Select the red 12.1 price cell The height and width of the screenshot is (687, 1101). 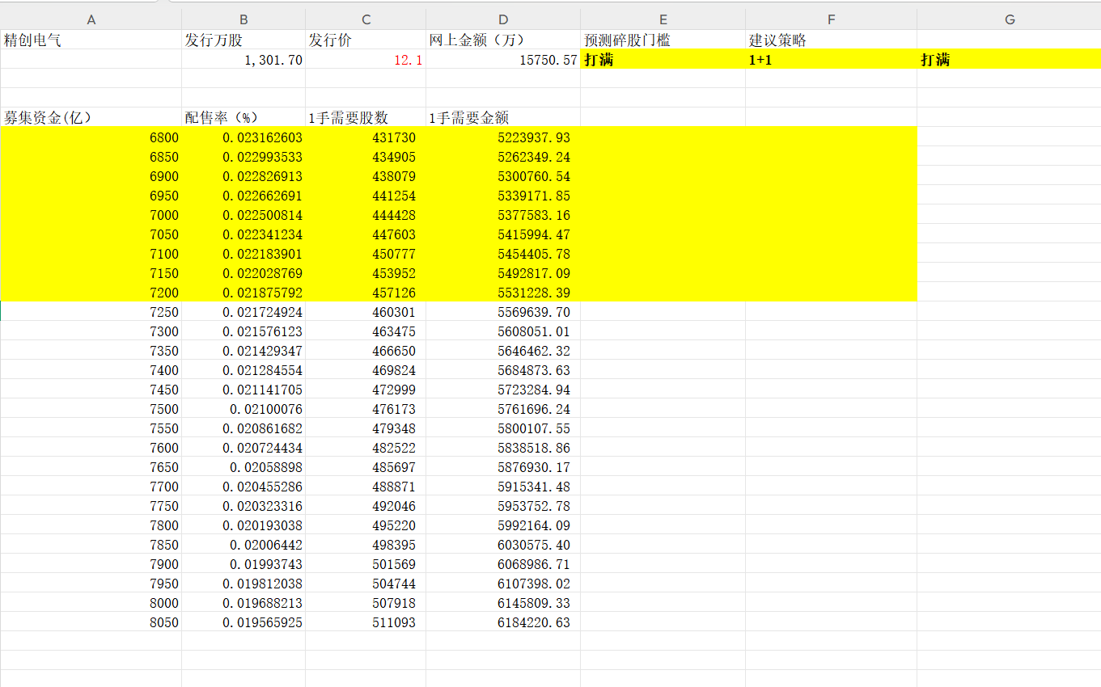point(366,59)
